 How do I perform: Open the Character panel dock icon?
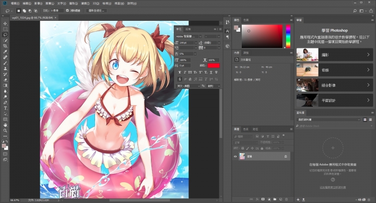pyautogui.click(x=228, y=31)
